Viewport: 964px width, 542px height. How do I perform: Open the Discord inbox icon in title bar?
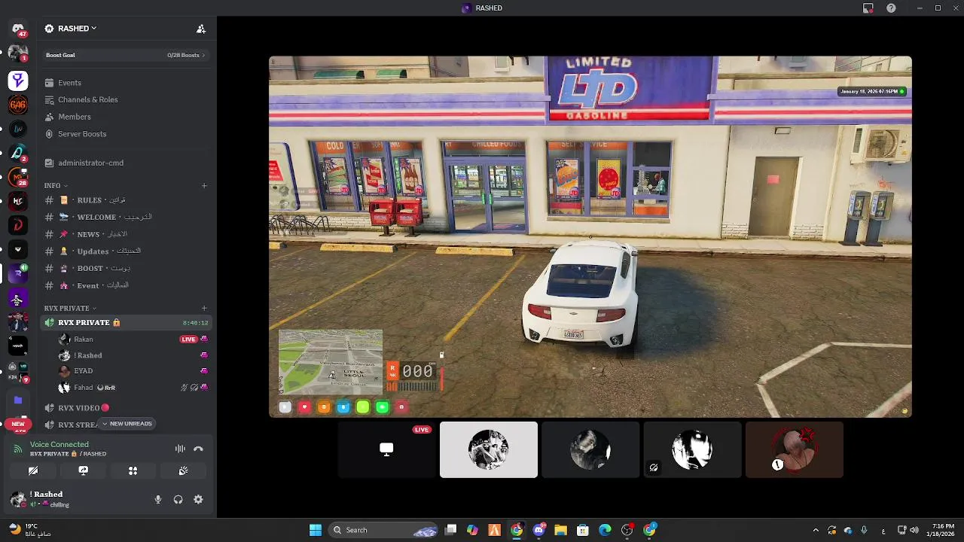click(x=868, y=8)
